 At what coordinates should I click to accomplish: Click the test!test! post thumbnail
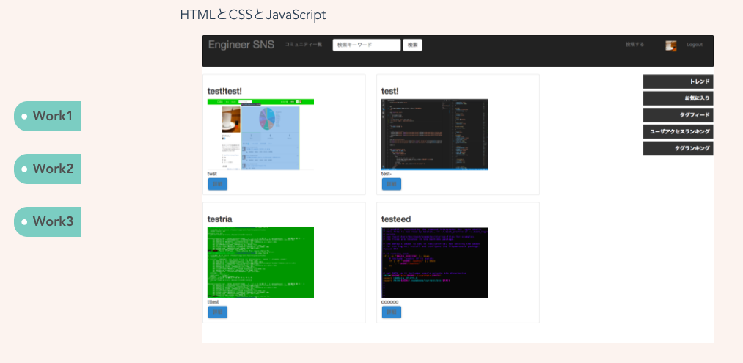[260, 135]
